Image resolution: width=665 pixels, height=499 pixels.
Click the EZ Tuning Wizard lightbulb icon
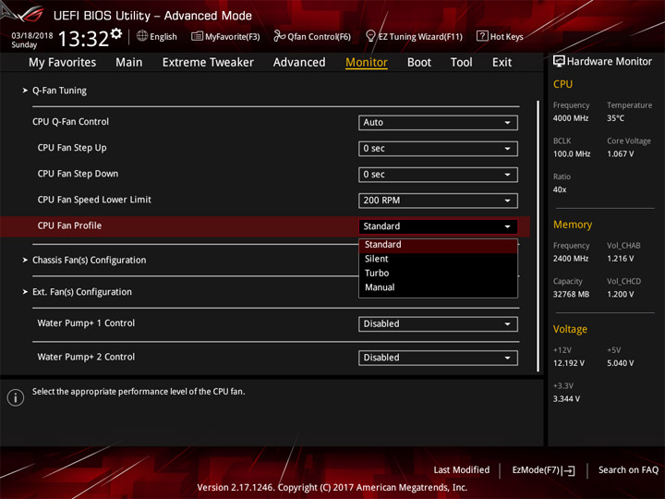coord(370,36)
